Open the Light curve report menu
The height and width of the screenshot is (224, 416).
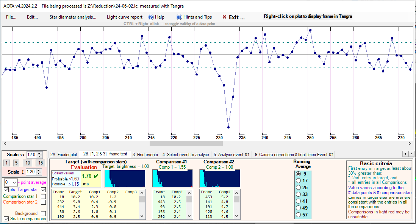[x=125, y=17]
